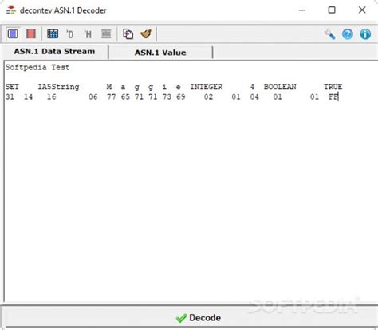378x330 pixels.
Task: Click the word 'BOOLEAN' in the editor
Action: pos(280,87)
